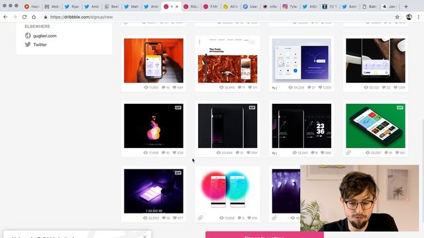The image size is (424, 238).
Task: Go back with the browser back arrow
Action: coord(5,17)
